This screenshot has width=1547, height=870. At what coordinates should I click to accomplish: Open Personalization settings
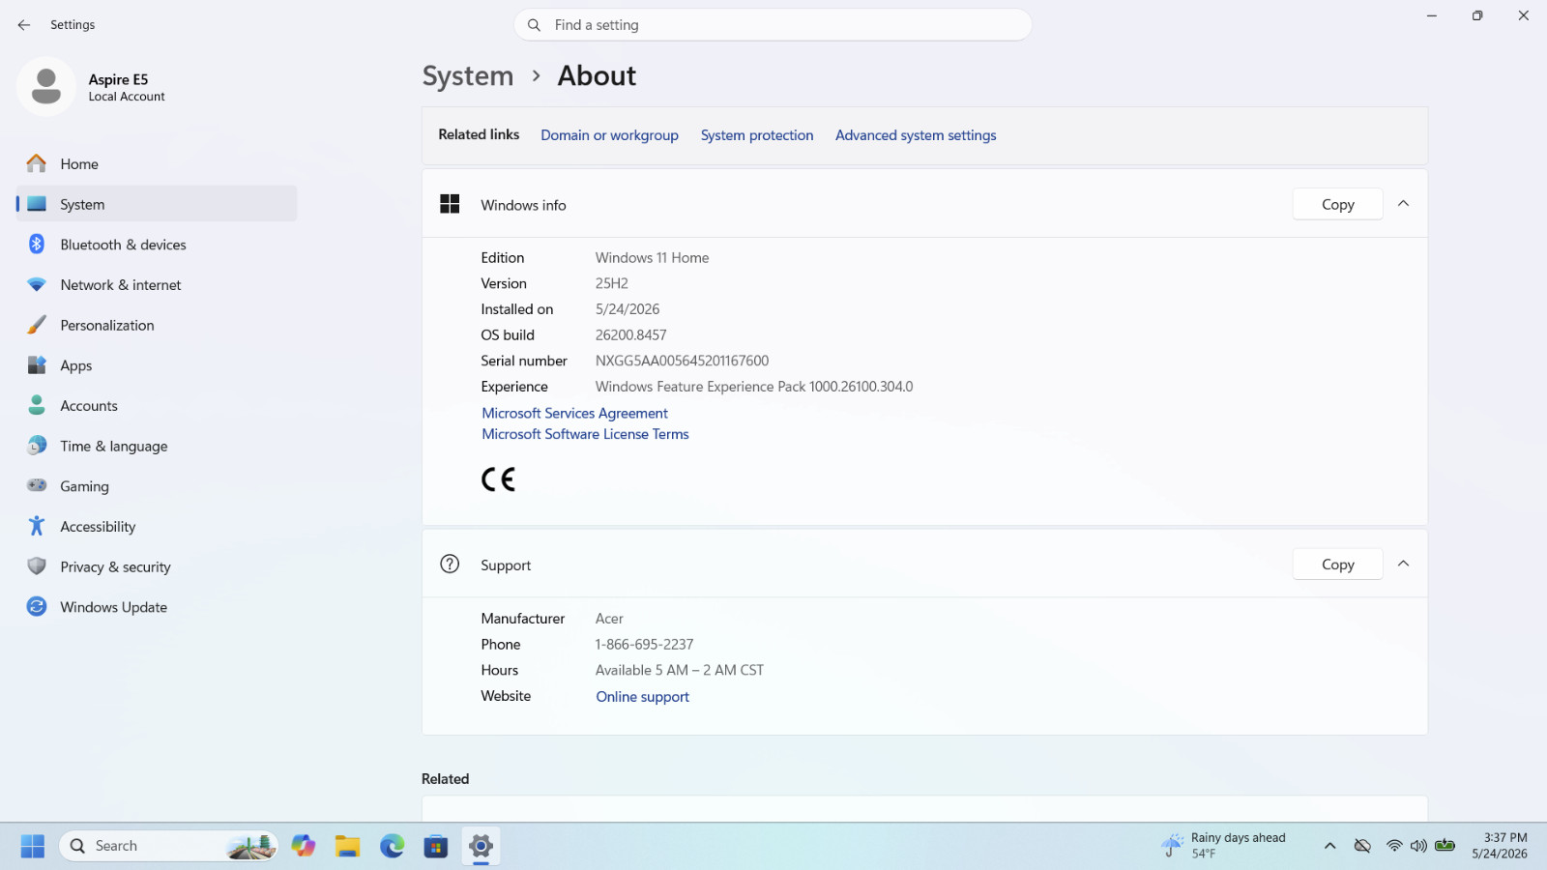pos(157,326)
